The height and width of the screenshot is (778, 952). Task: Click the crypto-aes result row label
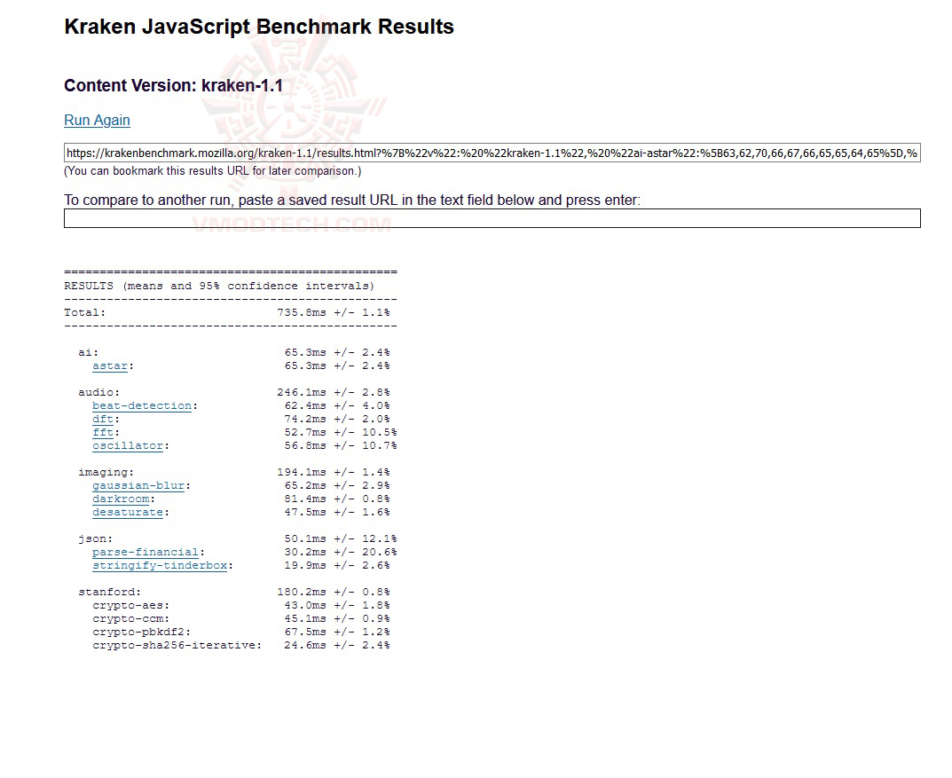coord(131,606)
